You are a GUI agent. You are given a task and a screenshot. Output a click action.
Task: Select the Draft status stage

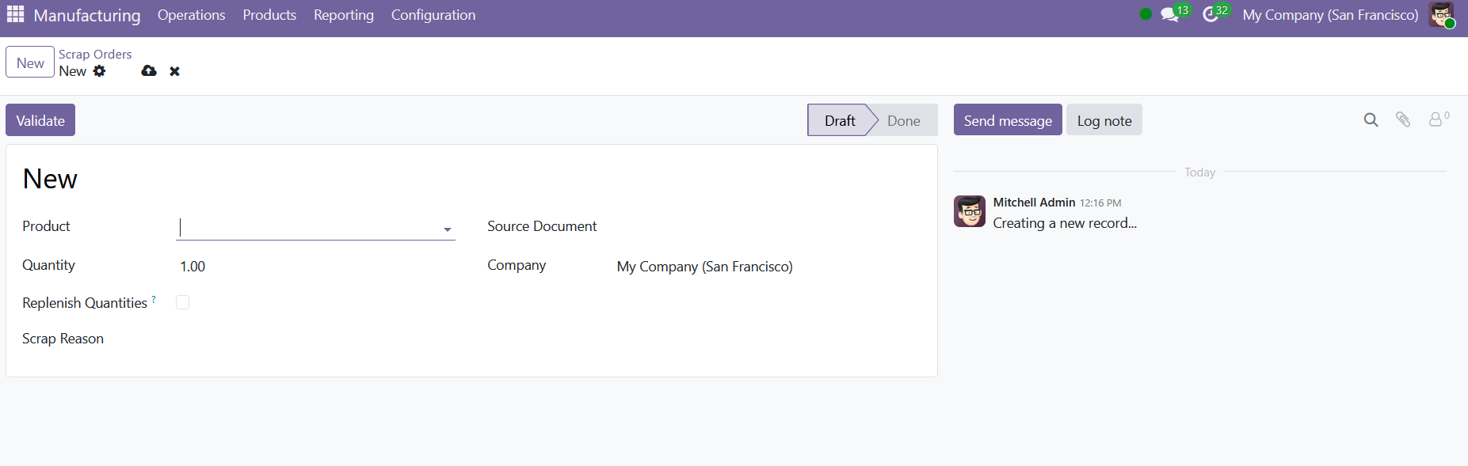[840, 120]
